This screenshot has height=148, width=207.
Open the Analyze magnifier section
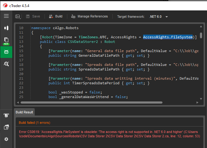coord(6,64)
